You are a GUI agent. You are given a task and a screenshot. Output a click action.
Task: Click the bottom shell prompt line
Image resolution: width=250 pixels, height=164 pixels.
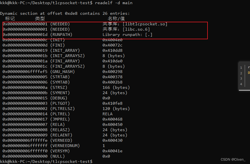pyautogui.click(x=46, y=161)
